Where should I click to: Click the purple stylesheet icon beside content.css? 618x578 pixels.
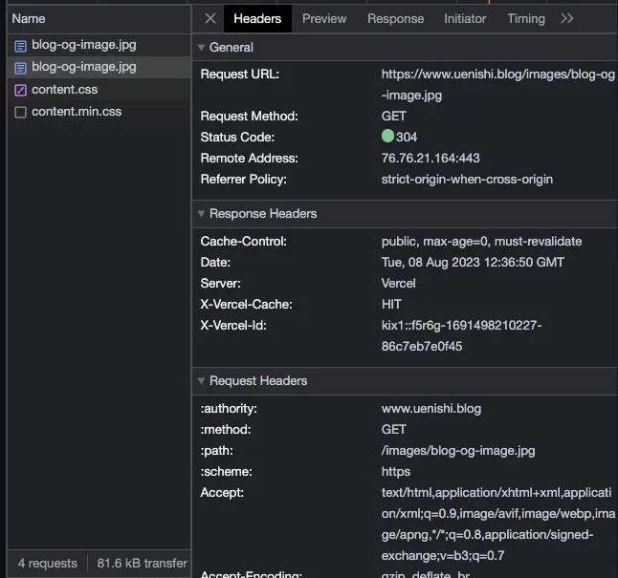[20, 90]
